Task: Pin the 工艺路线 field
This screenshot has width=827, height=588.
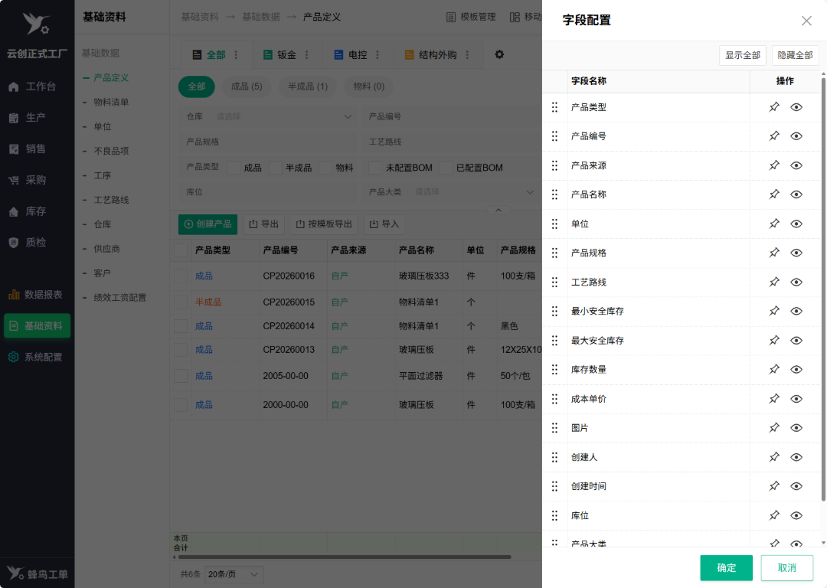Action: [x=773, y=283]
